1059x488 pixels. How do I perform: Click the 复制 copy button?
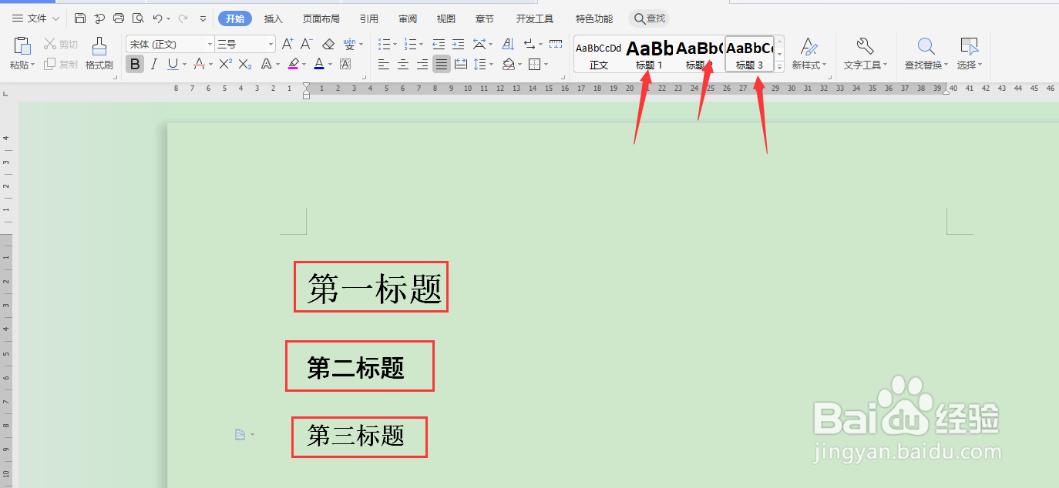pyautogui.click(x=61, y=65)
